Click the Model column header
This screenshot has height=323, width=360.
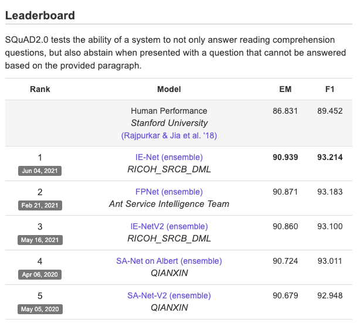169,89
